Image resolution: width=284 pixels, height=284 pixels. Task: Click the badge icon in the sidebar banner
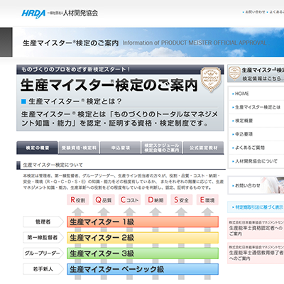click(234, 73)
